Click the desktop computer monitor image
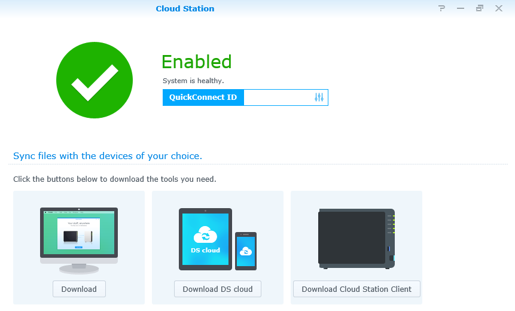This screenshot has height=311, width=515. pos(79,240)
